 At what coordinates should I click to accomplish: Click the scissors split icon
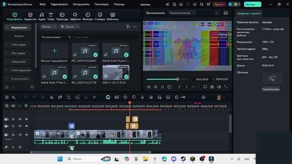tap(52, 97)
